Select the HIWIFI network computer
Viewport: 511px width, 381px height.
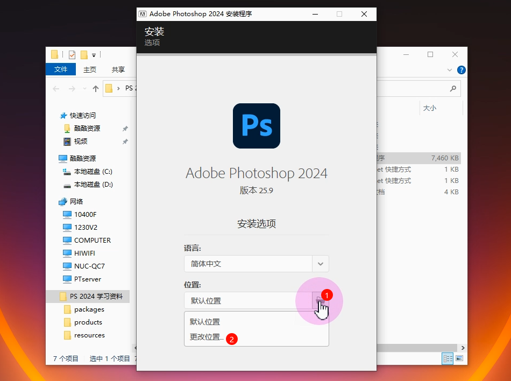84,253
